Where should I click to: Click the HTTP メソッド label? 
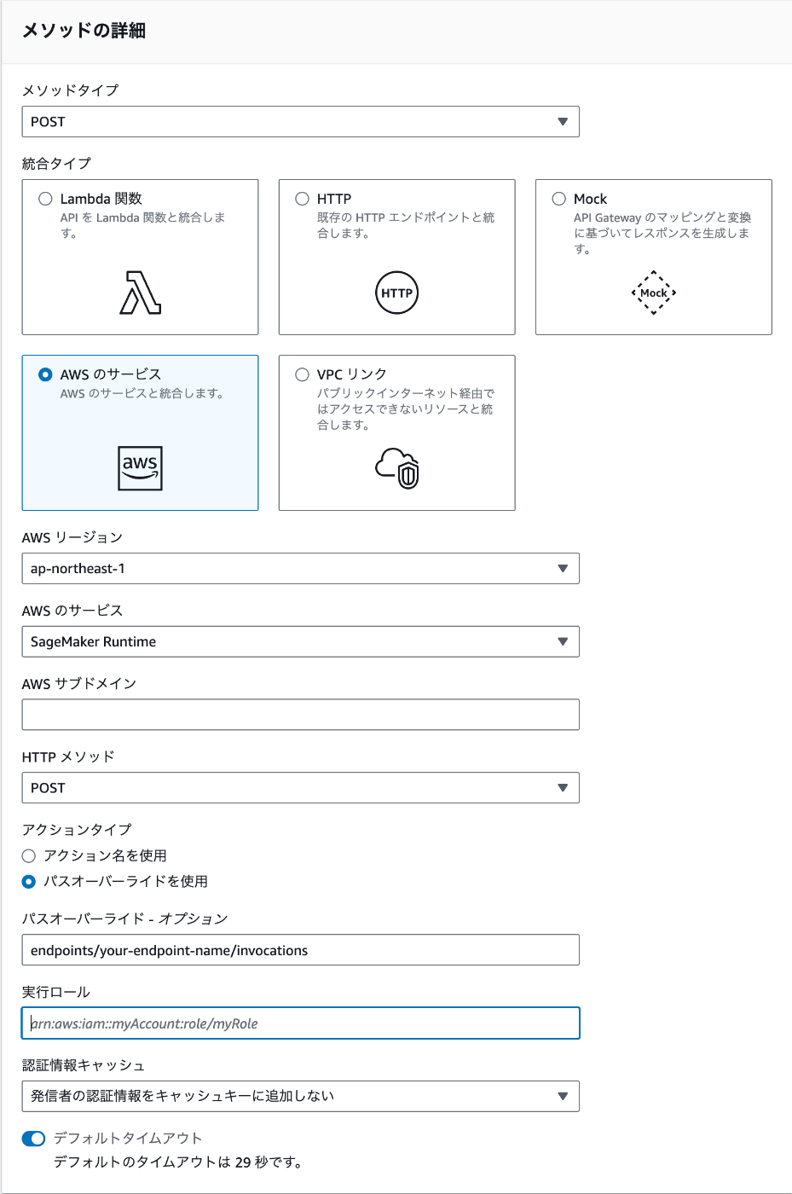click(x=68, y=756)
